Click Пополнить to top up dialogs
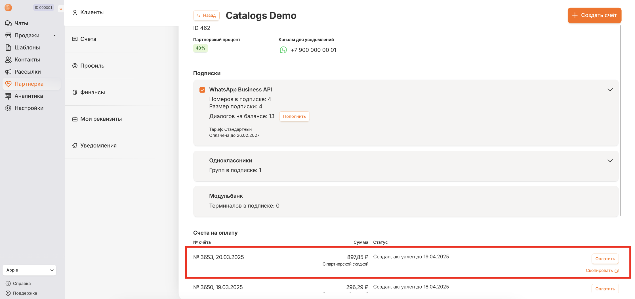Image resolution: width=635 pixels, height=299 pixels. (294, 116)
